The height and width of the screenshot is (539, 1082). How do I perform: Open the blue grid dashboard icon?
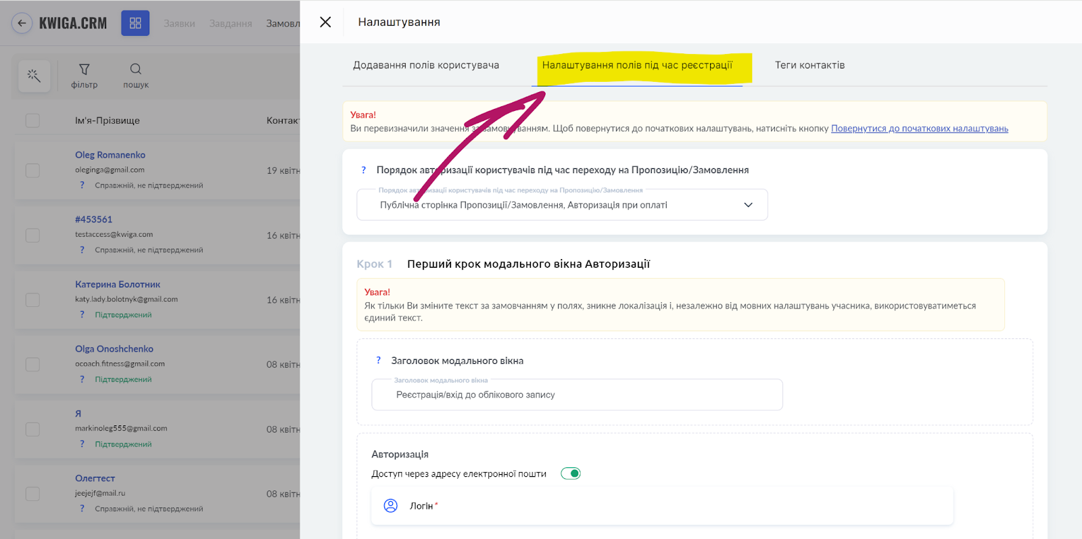click(x=135, y=23)
